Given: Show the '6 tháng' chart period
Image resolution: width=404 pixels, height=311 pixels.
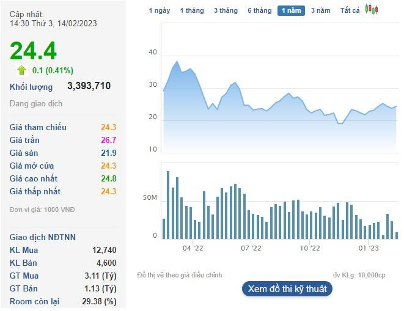Looking at the screenshot, I should [259, 10].
